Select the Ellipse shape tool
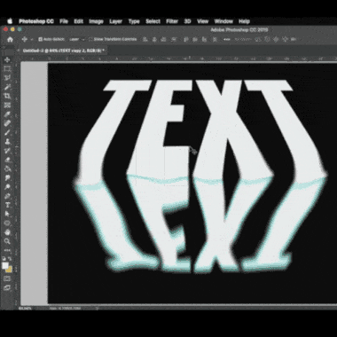337x337 pixels. click(8, 223)
